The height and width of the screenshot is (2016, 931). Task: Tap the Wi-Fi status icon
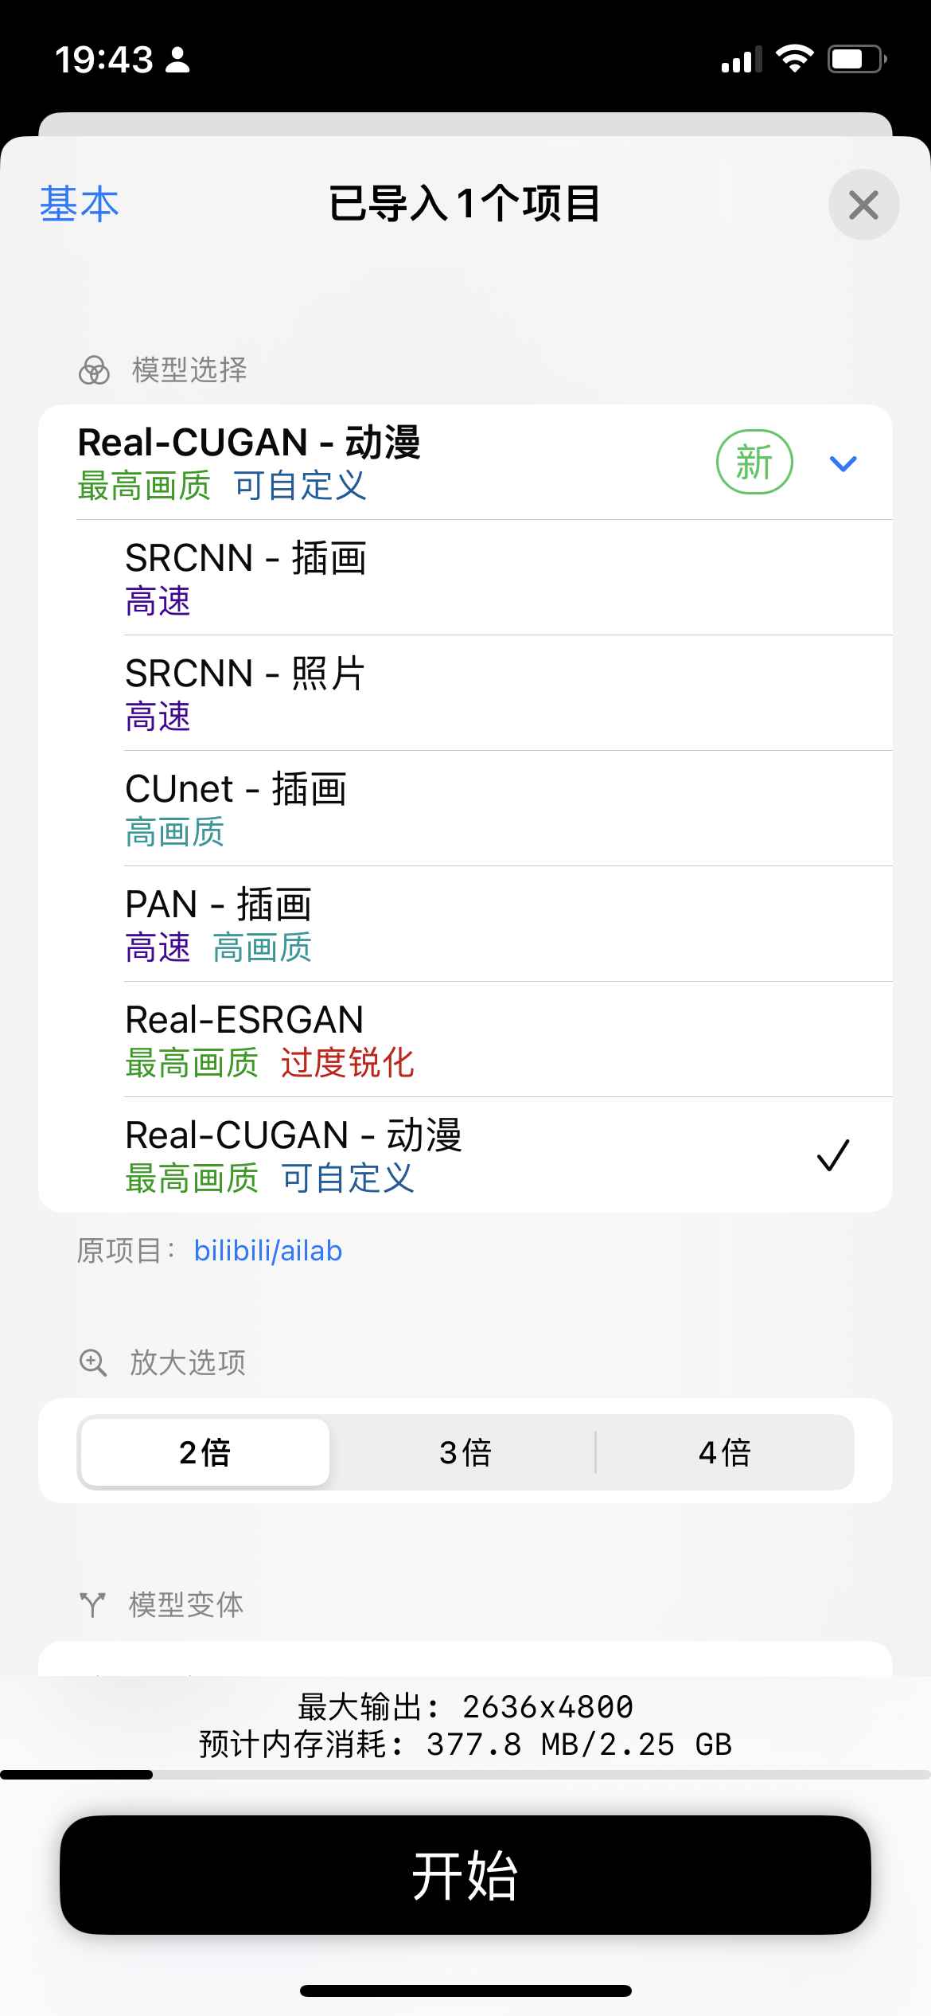click(x=794, y=59)
